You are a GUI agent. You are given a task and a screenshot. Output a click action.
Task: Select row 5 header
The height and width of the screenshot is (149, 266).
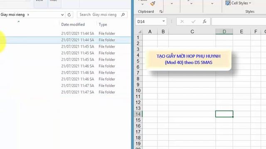pyautogui.click(x=138, y=61)
